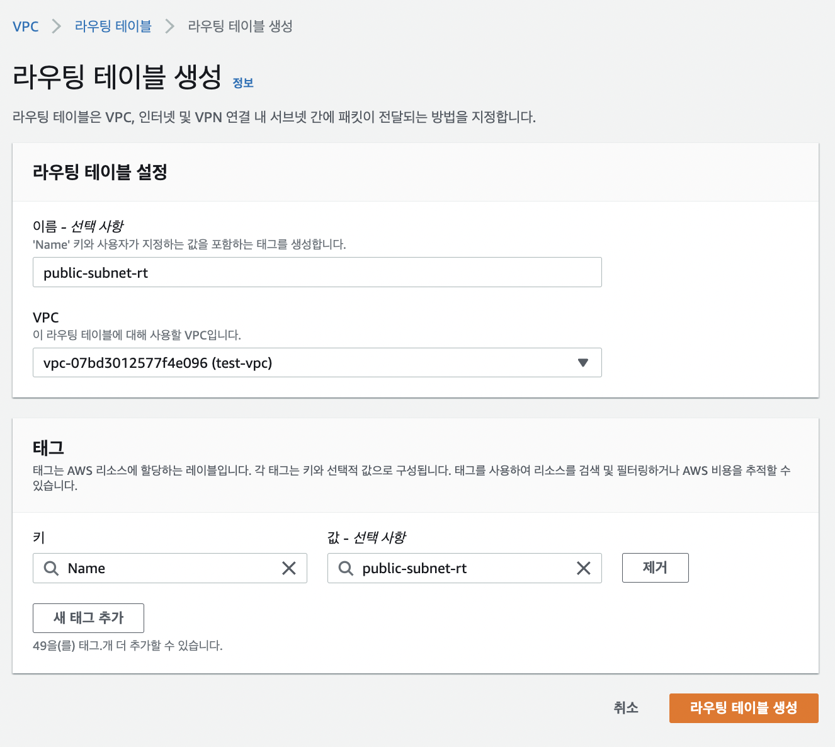Remove the tag with 제거 button
Screen dimensions: 835x747
pyautogui.click(x=656, y=567)
